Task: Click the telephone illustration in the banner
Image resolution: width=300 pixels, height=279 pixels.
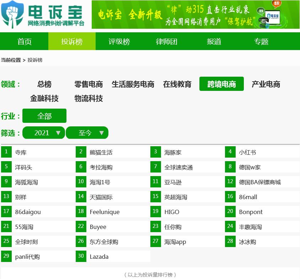Action: (264, 20)
